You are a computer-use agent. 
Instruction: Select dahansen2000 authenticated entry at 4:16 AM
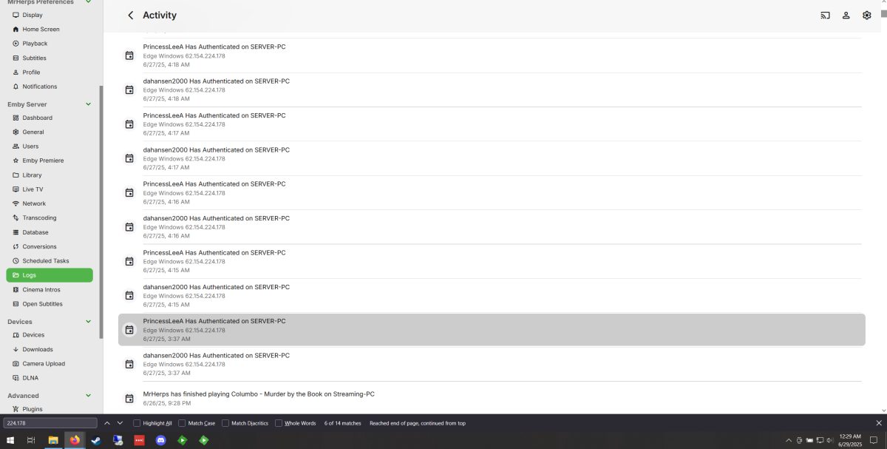pos(492,227)
